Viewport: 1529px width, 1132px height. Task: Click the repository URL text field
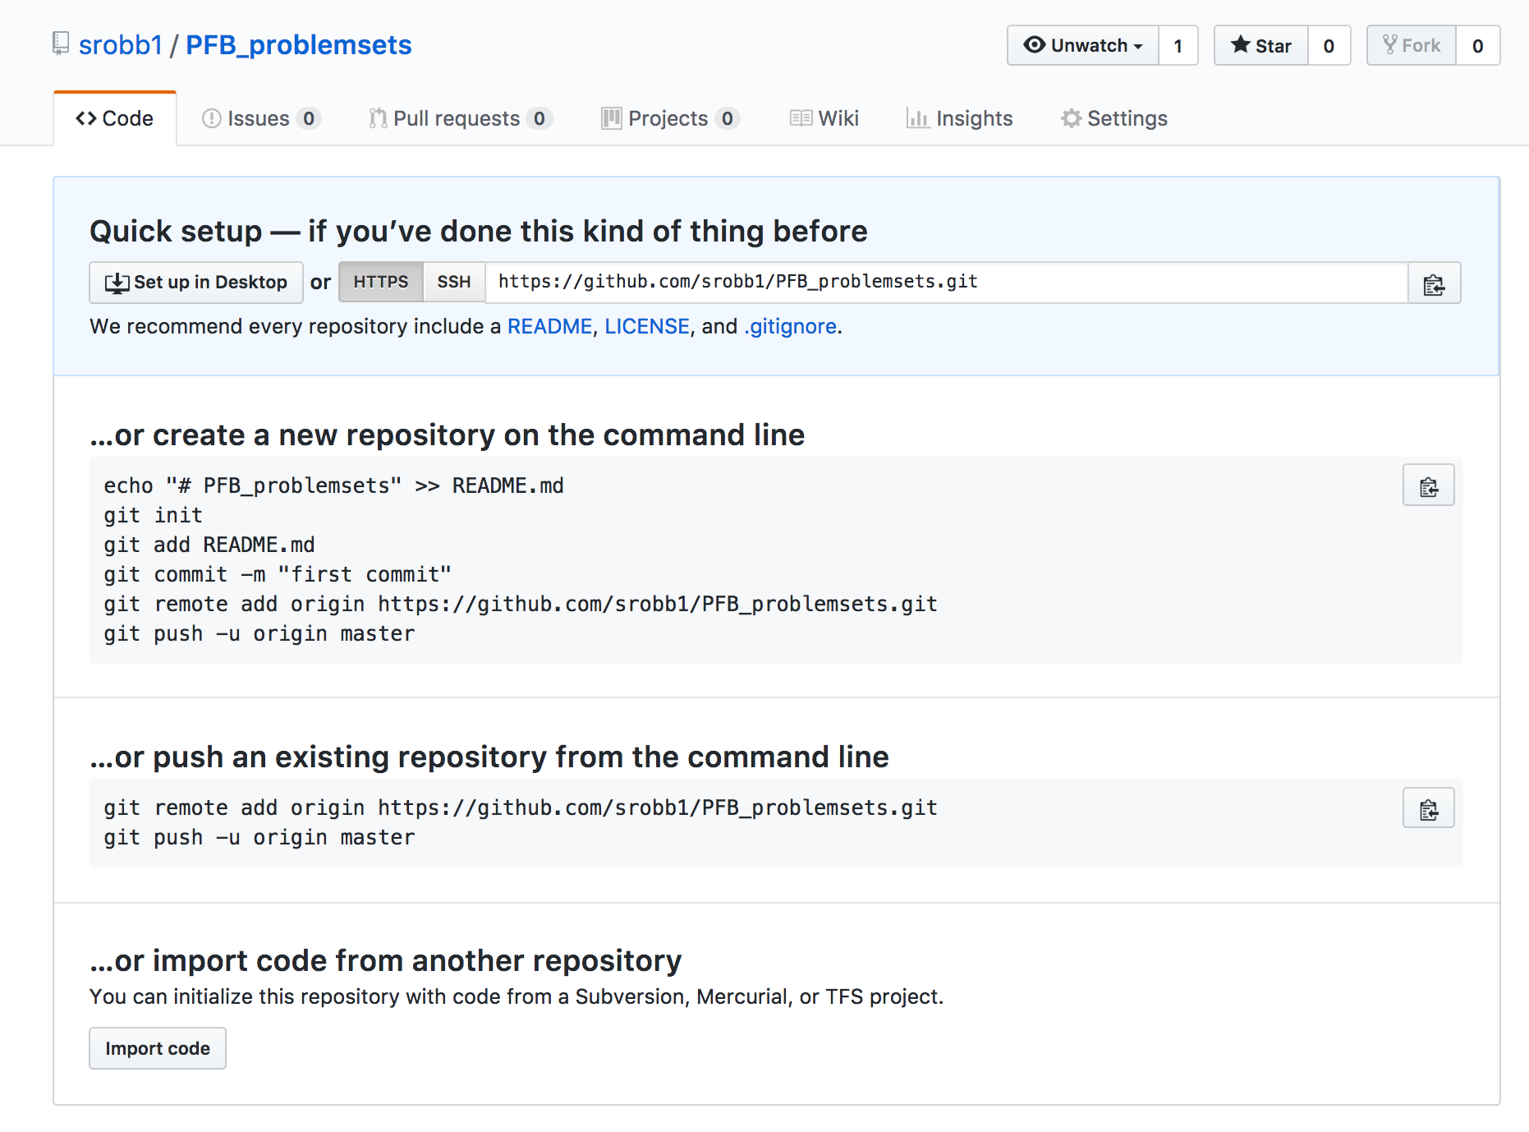pos(946,283)
